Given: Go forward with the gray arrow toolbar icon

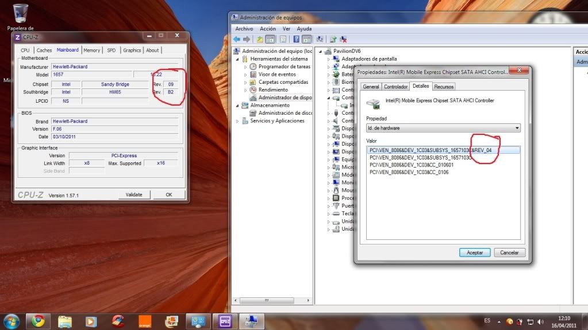Looking at the screenshot, I should coord(247,40).
